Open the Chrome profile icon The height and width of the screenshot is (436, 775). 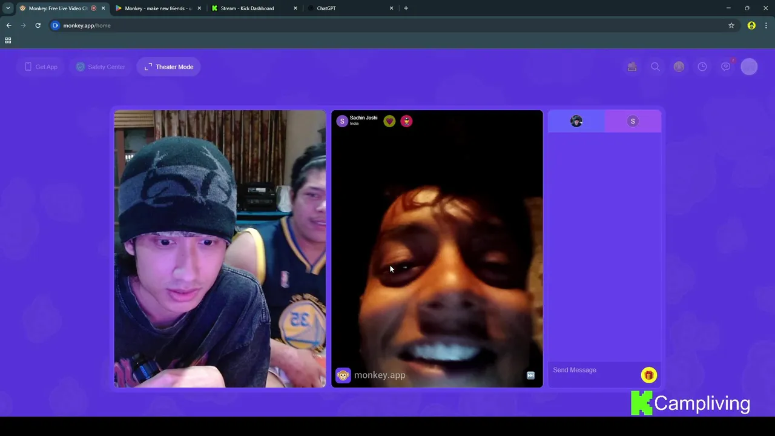pos(751,25)
